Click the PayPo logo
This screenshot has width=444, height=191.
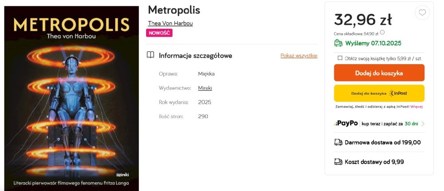[x=346, y=123]
